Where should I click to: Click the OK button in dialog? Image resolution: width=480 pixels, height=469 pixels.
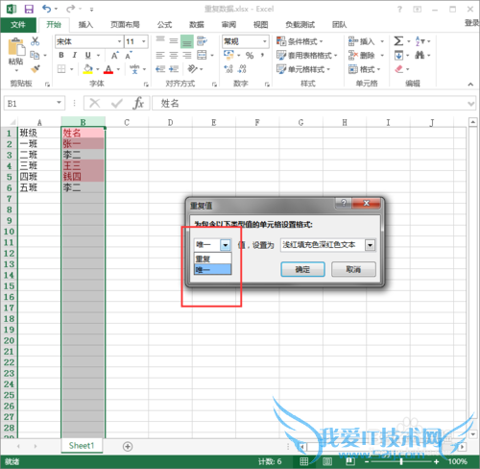click(x=302, y=269)
